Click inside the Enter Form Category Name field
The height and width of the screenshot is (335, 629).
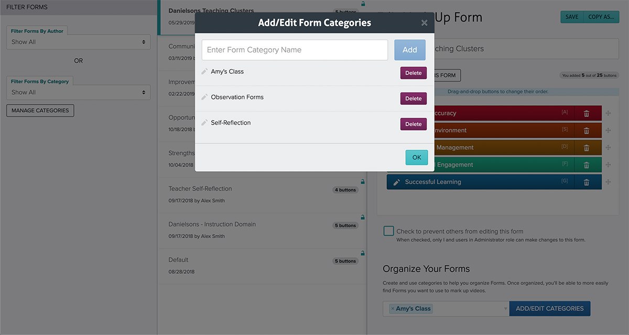(x=294, y=50)
